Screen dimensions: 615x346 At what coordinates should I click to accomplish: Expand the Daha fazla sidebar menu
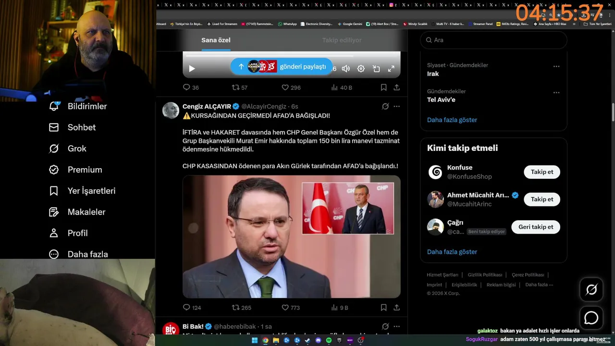tap(78, 254)
